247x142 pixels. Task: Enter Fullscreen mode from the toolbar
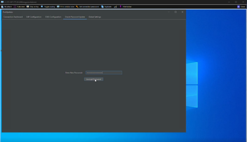click(15, 7)
